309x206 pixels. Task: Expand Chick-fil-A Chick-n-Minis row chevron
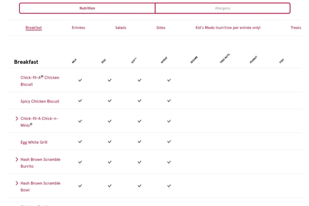(x=17, y=119)
